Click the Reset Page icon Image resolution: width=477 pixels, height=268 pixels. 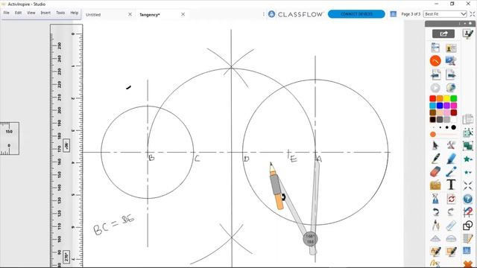(x=451, y=199)
